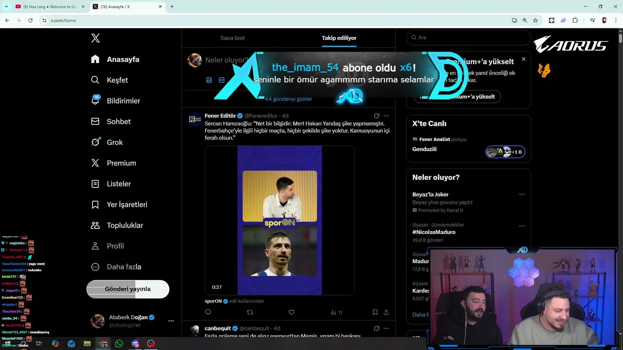Open the Listeler list icon
623x350 pixels.
[95, 184]
